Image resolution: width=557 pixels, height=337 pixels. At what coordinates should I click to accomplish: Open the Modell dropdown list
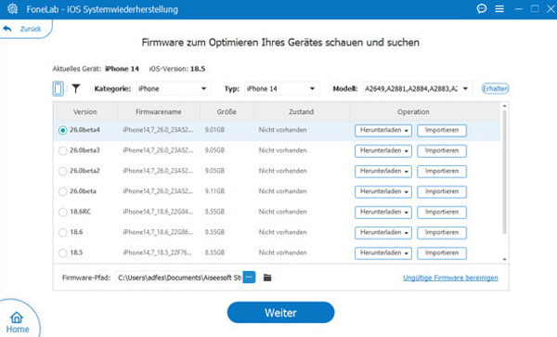(x=418, y=88)
